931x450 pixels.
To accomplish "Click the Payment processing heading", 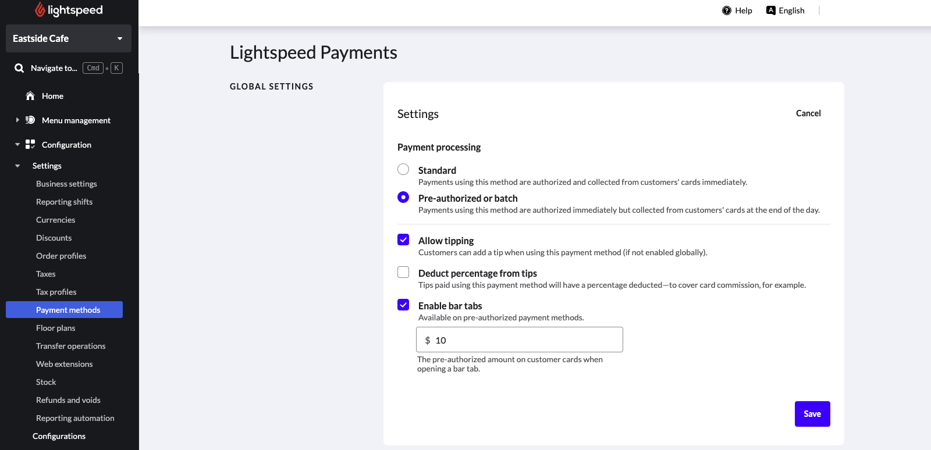I will 439,147.
